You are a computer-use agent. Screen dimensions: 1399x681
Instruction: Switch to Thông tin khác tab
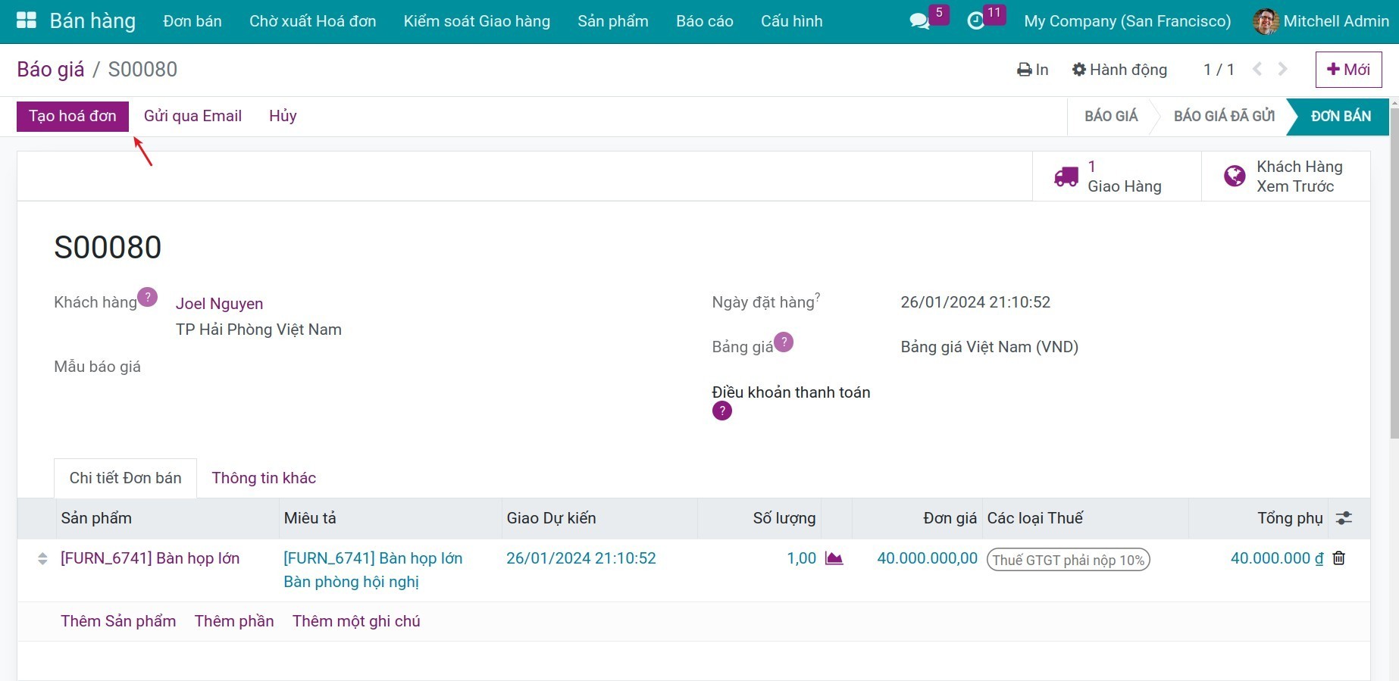pyautogui.click(x=264, y=478)
